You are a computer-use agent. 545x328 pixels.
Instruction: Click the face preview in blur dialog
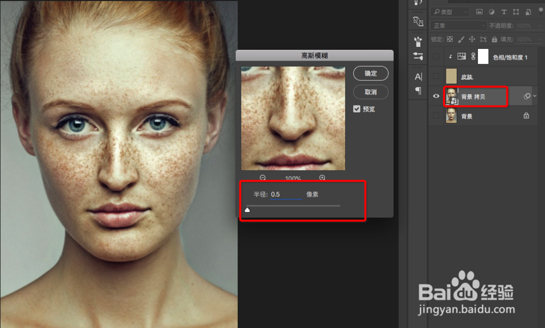[x=293, y=118]
